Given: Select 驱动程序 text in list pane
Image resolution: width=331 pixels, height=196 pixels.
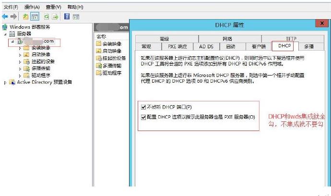Looking at the screenshot, I should pyautogui.click(x=112, y=73).
